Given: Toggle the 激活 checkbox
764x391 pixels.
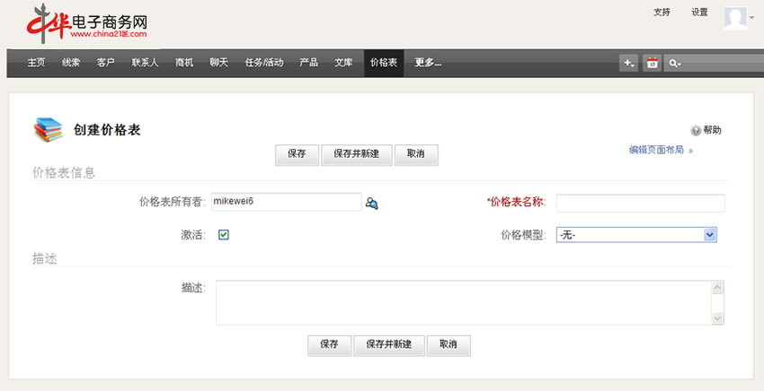Looking at the screenshot, I should 224,235.
